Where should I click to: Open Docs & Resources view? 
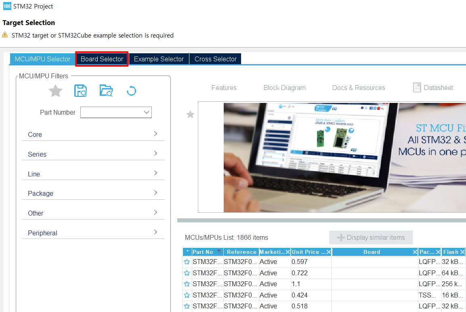coord(359,88)
